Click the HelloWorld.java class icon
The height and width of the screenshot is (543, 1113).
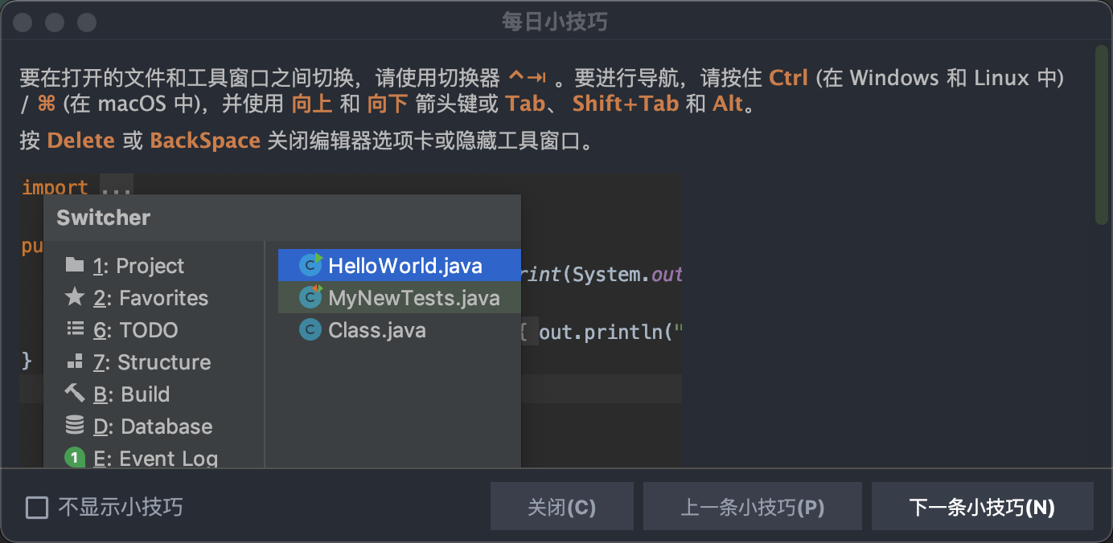[310, 264]
